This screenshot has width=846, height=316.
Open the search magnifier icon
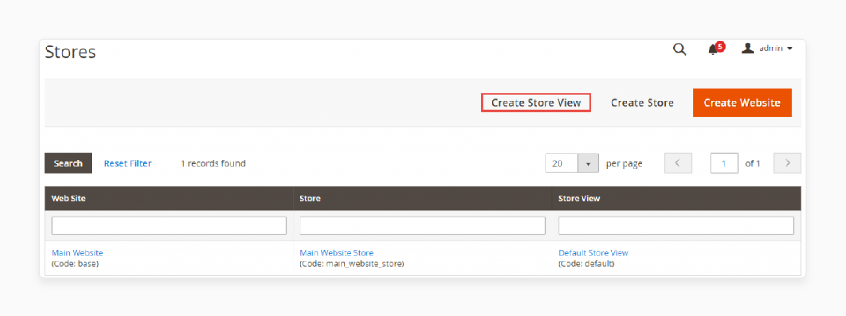pyautogui.click(x=679, y=49)
